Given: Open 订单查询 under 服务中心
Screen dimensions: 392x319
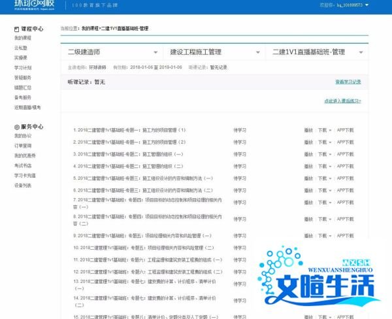Looking at the screenshot, I should (x=23, y=146).
